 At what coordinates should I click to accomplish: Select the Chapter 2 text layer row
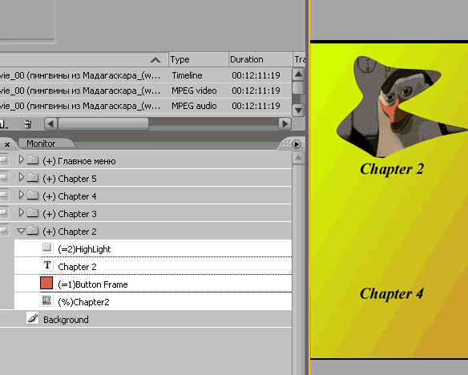[153, 266]
